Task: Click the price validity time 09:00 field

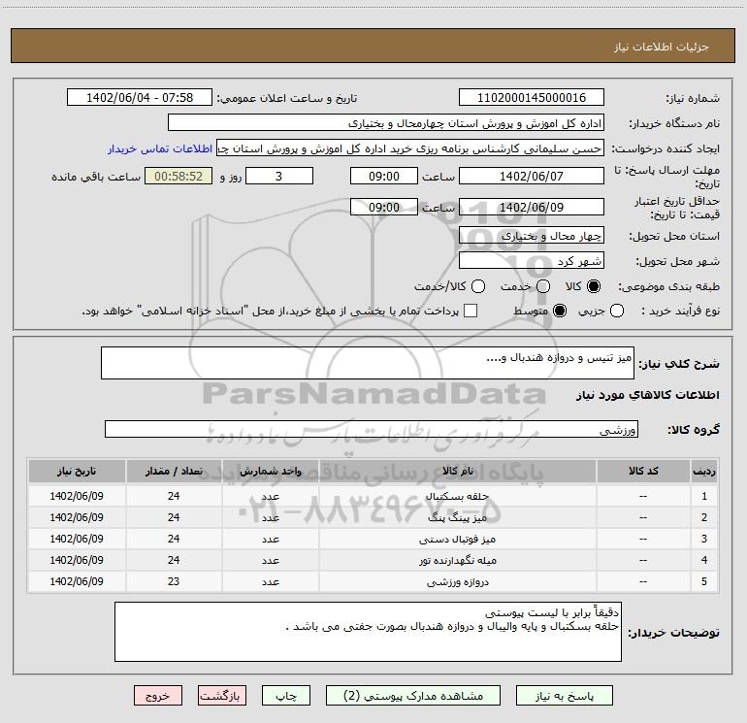Action: click(x=384, y=207)
